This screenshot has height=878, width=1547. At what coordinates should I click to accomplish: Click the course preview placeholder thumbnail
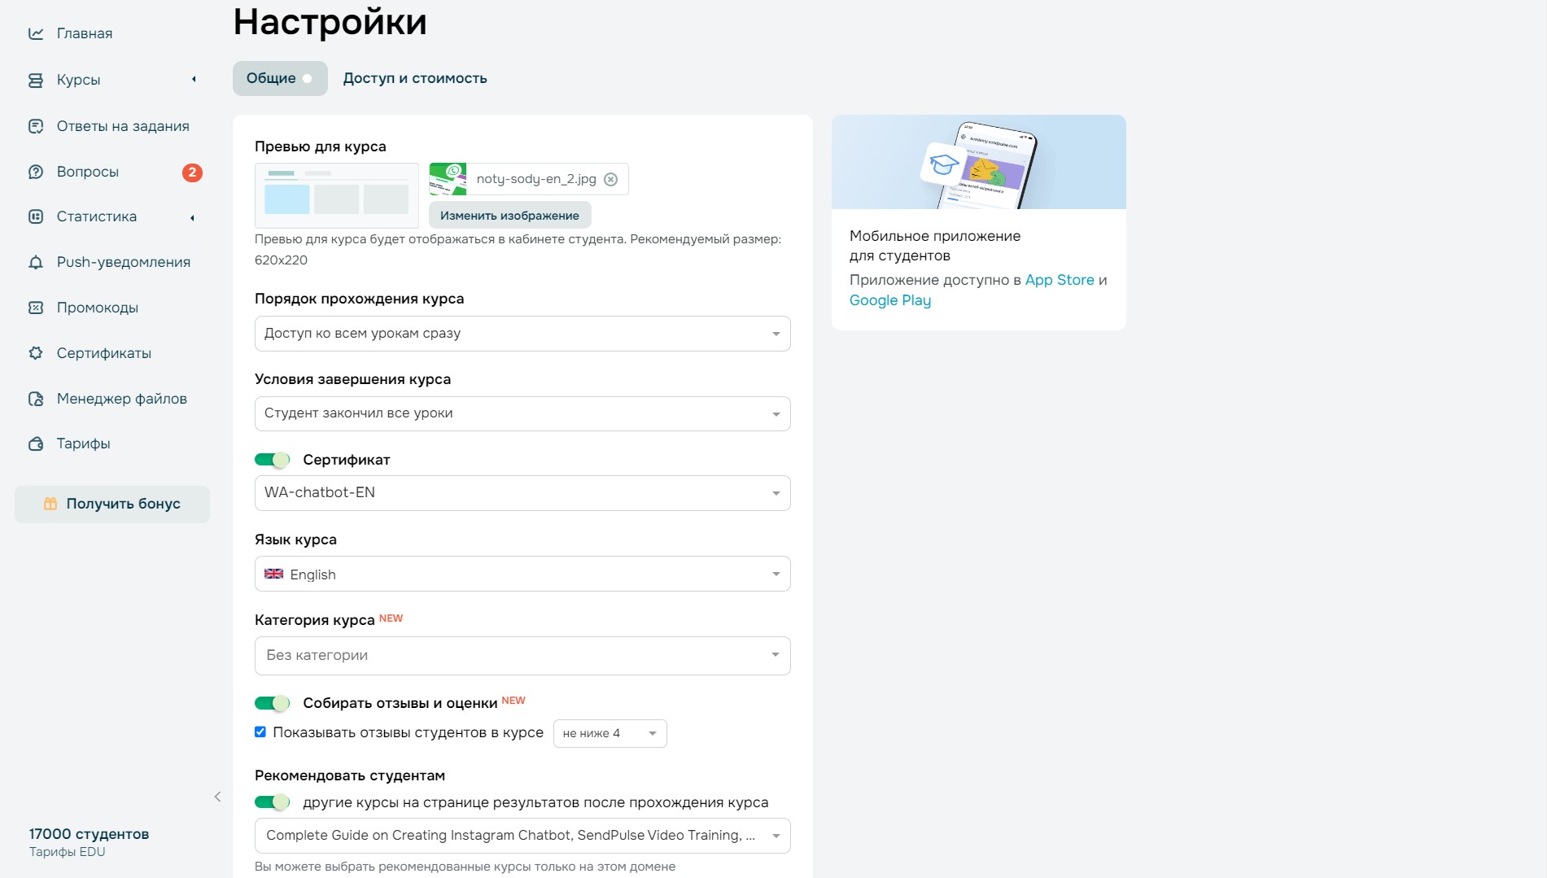337,195
